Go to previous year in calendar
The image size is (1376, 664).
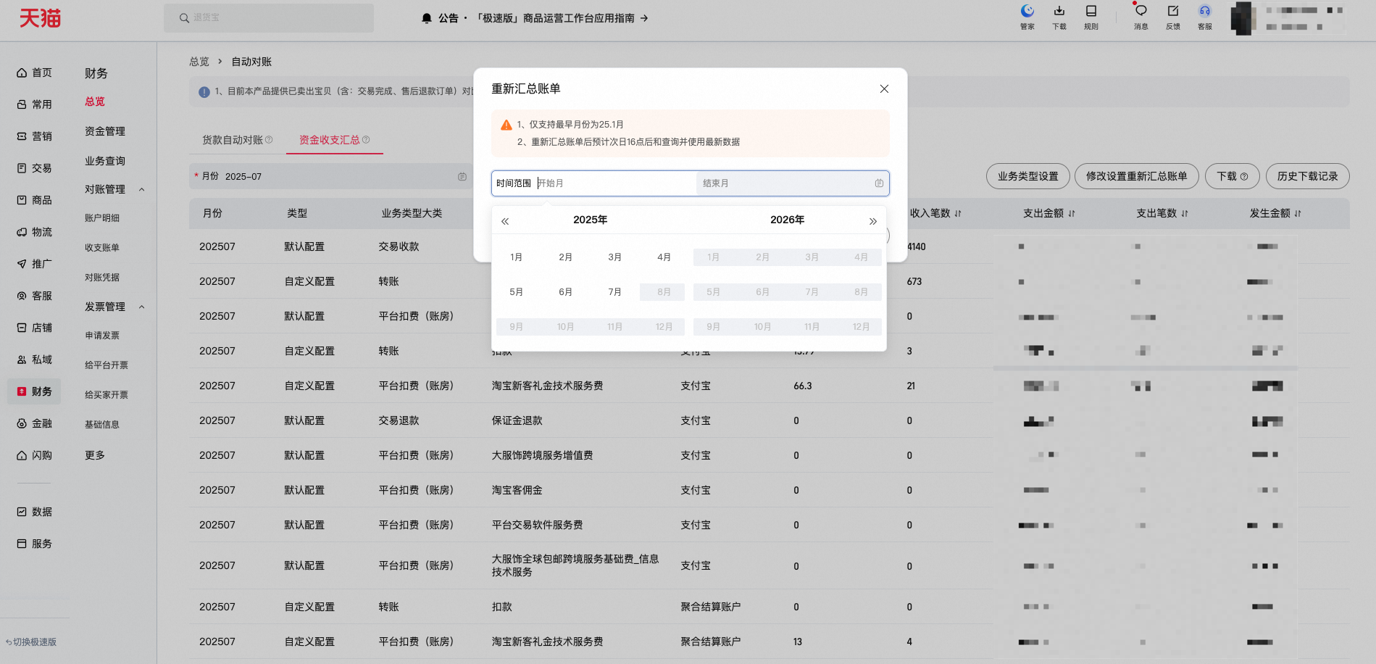coord(505,221)
